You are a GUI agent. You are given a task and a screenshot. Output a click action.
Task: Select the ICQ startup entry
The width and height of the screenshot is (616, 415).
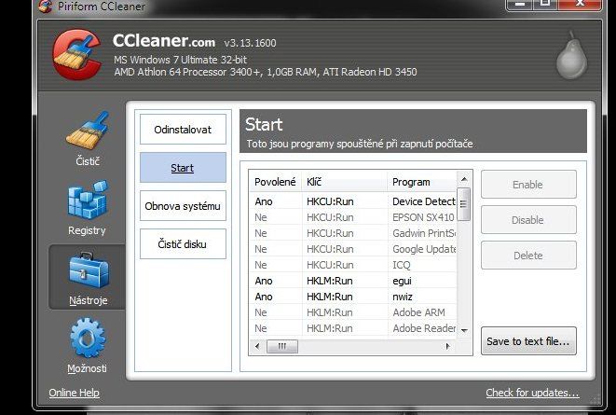(x=353, y=265)
